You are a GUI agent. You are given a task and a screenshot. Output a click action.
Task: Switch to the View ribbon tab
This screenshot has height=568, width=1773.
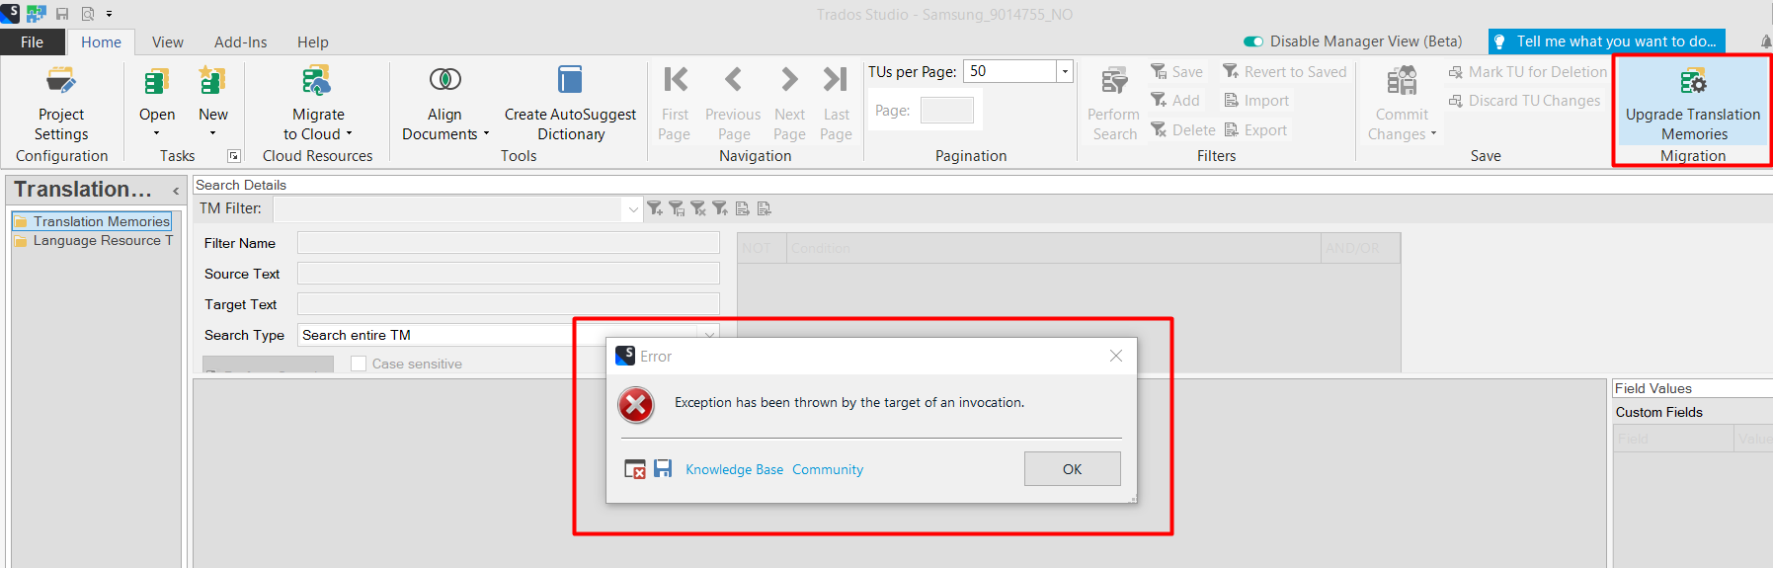pos(167,41)
